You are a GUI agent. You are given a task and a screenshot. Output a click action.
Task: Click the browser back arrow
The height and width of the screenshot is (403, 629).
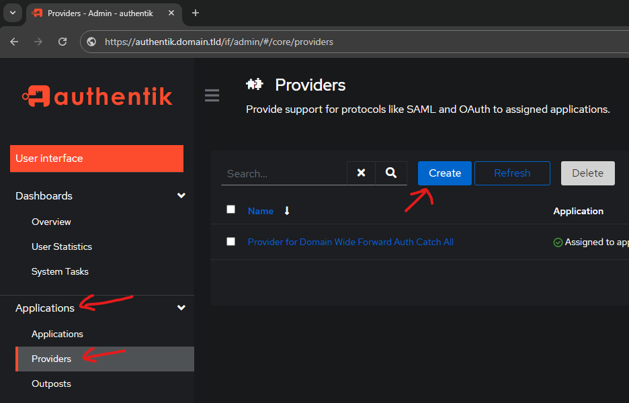click(14, 42)
